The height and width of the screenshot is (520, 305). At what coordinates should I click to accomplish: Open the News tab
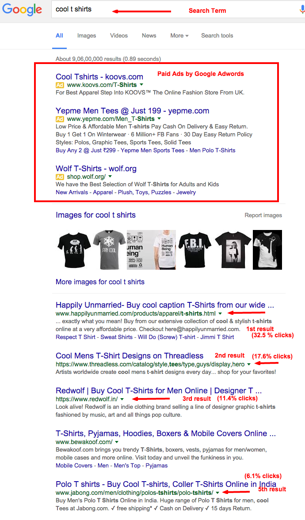point(149,35)
